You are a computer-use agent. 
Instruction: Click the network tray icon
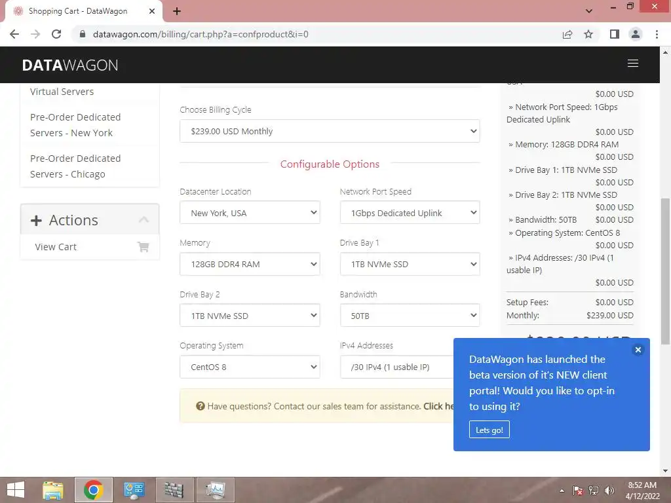point(594,491)
